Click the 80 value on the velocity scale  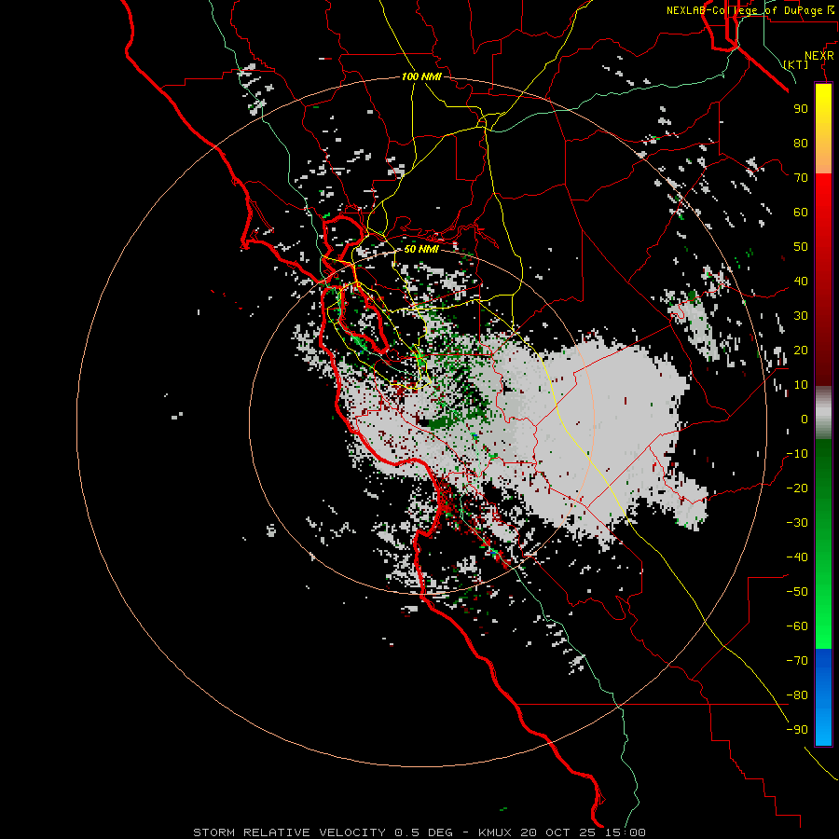point(801,143)
